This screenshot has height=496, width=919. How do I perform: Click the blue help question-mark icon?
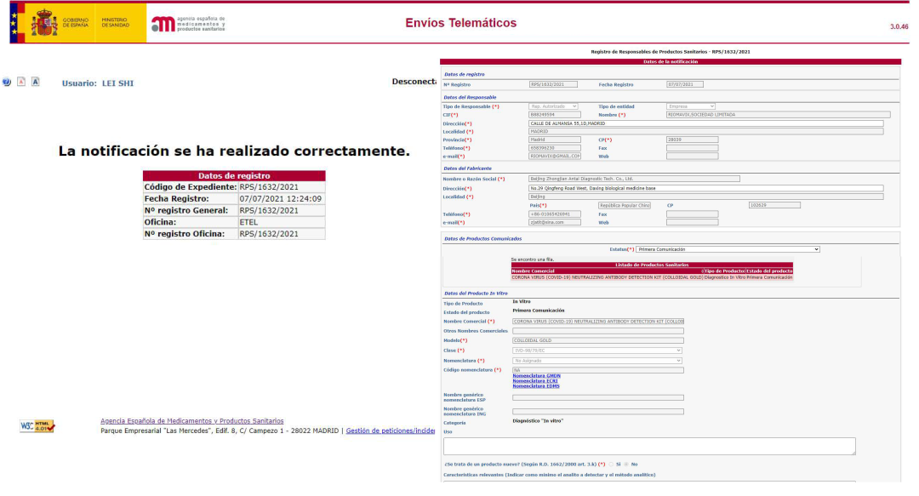(x=7, y=82)
